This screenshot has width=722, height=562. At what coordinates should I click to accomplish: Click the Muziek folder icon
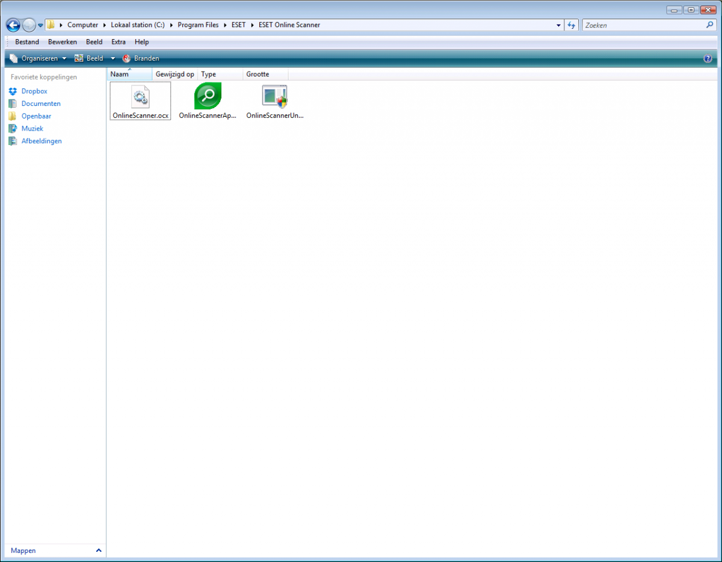tap(13, 129)
